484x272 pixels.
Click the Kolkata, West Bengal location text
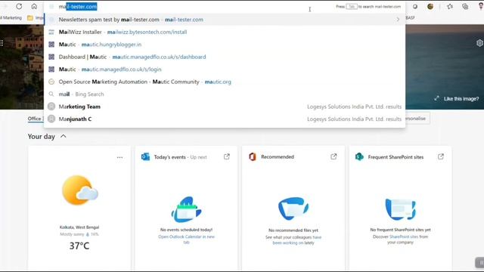tap(79, 227)
